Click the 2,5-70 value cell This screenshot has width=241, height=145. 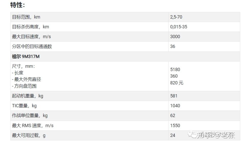(x=176, y=17)
